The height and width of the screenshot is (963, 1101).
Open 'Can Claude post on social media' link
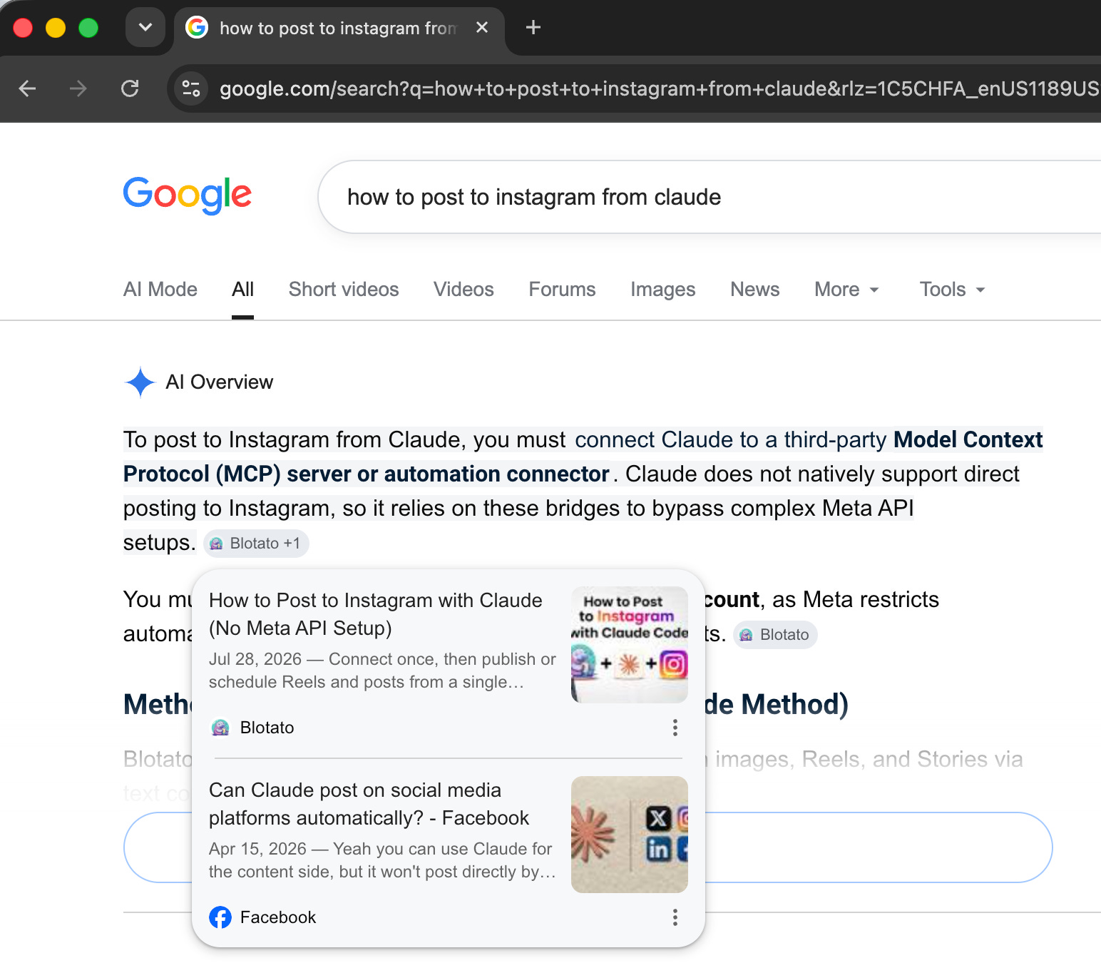(x=369, y=804)
